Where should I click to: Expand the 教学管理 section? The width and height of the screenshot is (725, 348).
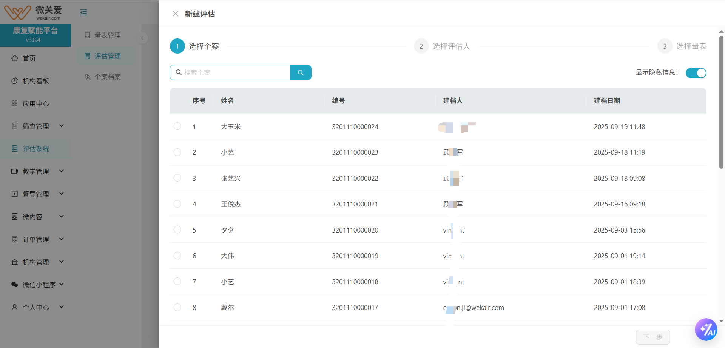coord(37,171)
